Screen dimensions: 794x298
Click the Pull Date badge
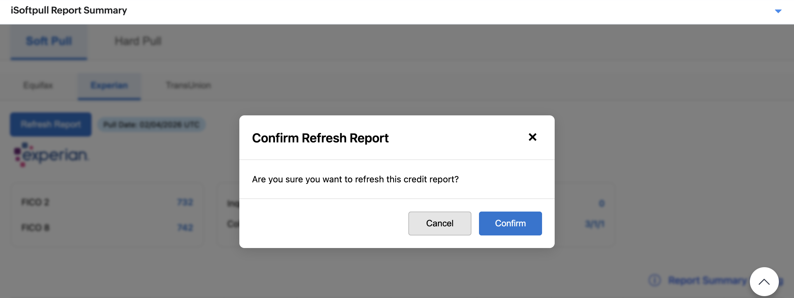(151, 125)
